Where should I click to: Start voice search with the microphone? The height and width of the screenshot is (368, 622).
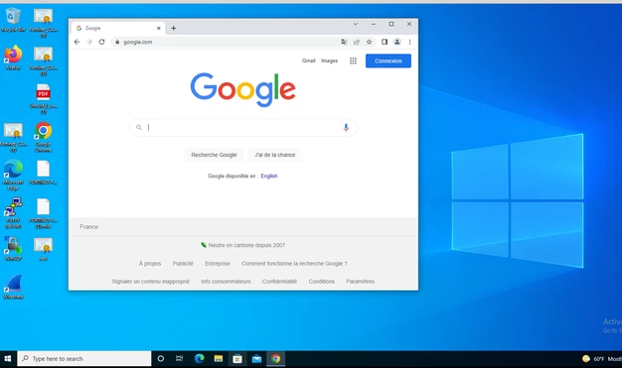click(346, 127)
